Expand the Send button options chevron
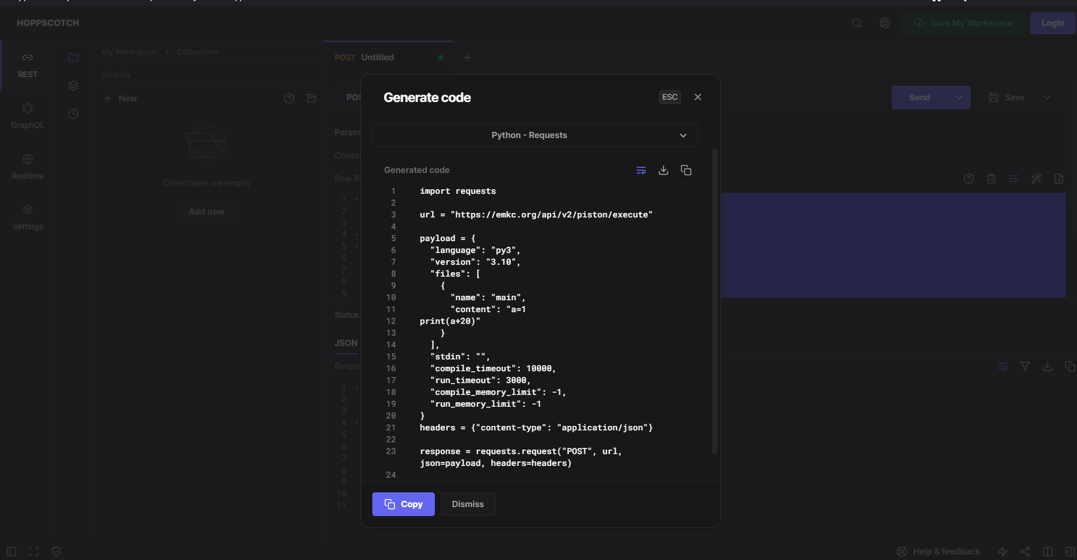Viewport: 1077px width, 560px height. (959, 97)
